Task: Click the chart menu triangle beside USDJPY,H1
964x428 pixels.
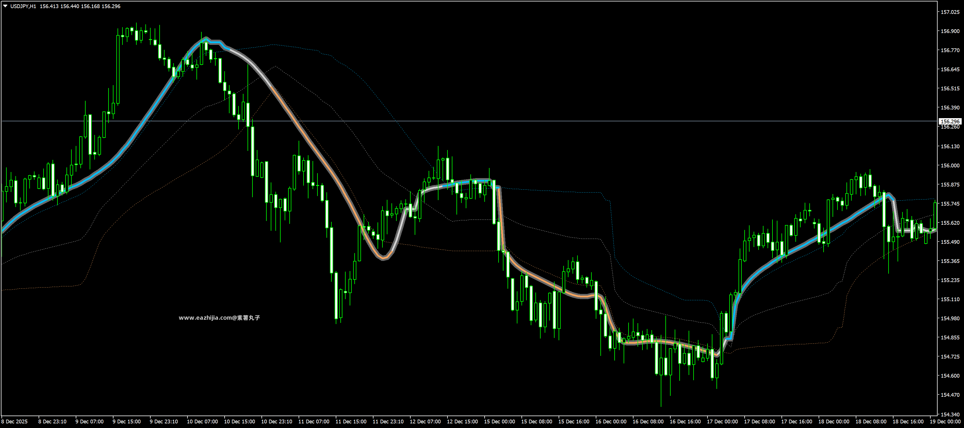Action: [x=5, y=6]
